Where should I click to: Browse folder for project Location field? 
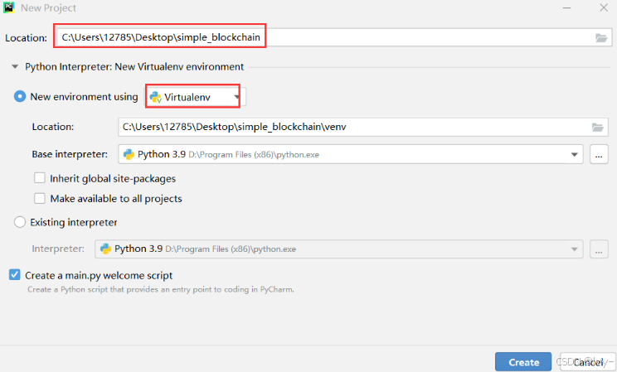[601, 38]
